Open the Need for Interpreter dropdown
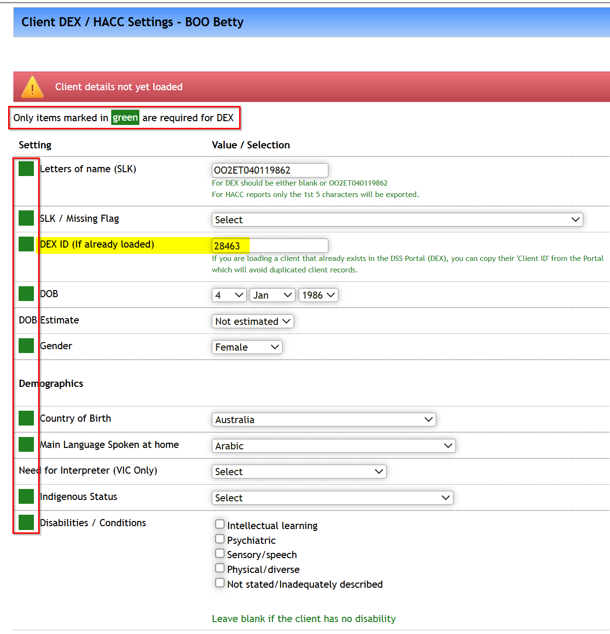 299,471
